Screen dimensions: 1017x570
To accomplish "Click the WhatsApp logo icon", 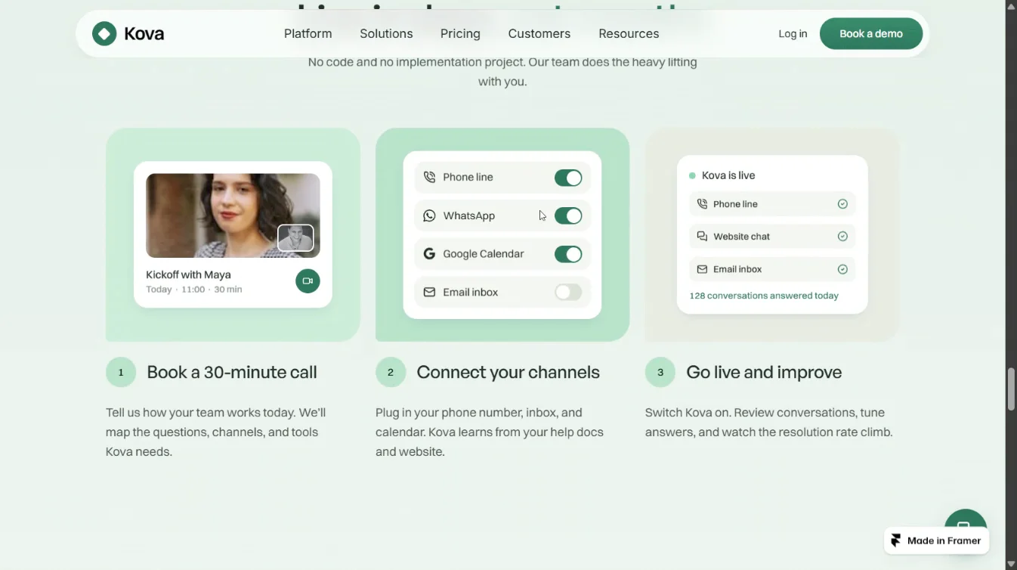I will click(x=429, y=215).
